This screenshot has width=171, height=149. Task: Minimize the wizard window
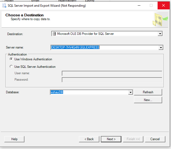coord(139,6)
